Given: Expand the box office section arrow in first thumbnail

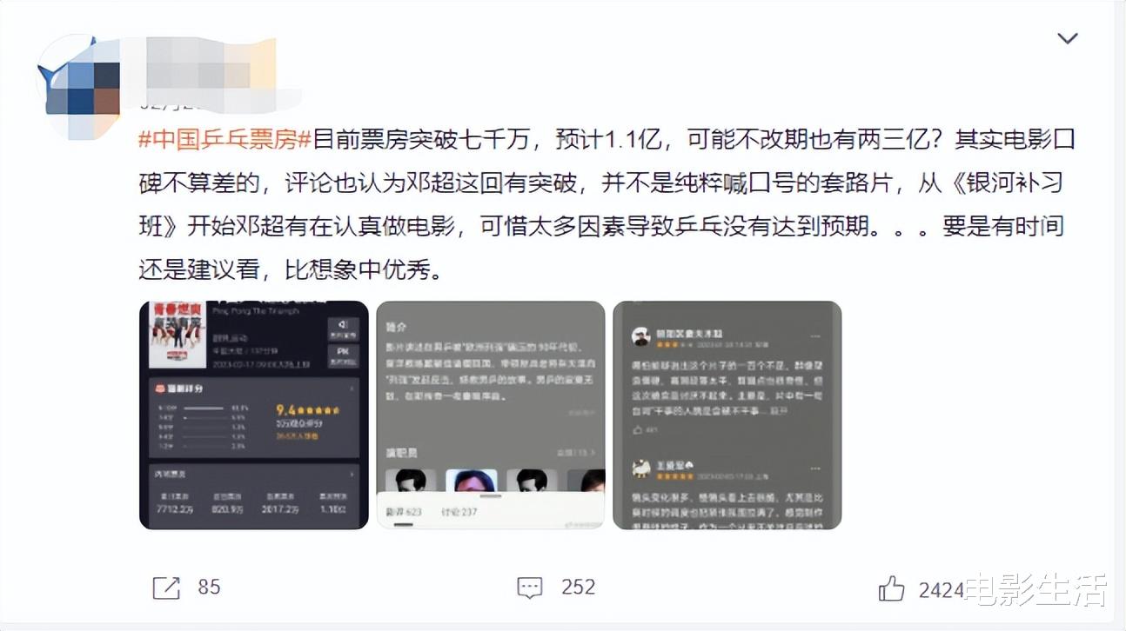Looking at the screenshot, I should pos(352,475).
